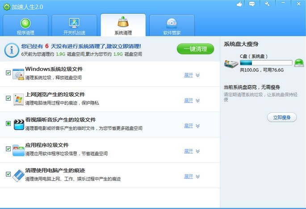Click the Windows flag 上网浏览 icon
Image resolution: width=306 pixels, height=209 pixels.
click(19, 99)
